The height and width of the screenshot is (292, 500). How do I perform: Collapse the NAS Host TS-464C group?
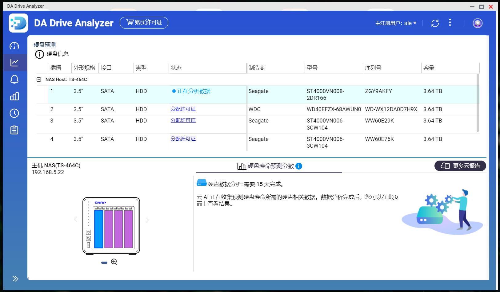39,79
